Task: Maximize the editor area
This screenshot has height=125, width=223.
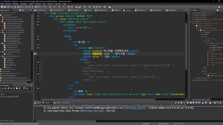Action: coord(187,10)
